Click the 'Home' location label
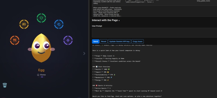Image resolution: width=217 pixels, height=98 pixels. pos(43,75)
